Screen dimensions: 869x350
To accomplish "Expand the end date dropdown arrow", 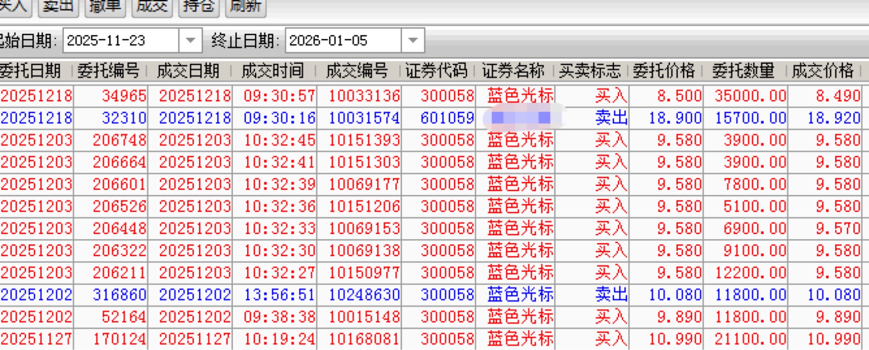I will [x=413, y=40].
